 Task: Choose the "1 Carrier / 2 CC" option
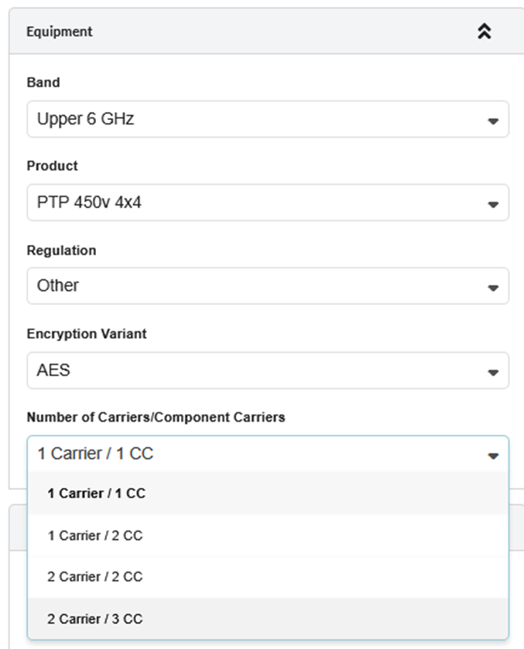(95, 535)
